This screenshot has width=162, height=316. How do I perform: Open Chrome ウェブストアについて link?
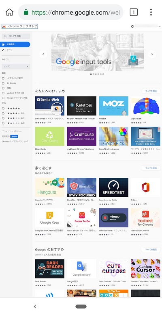[15, 142]
